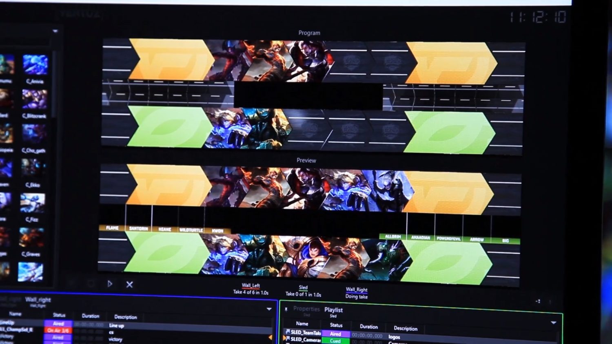The height and width of the screenshot is (344, 612).
Task: Open the dropdown at top of the champion sidebar
Action: pyautogui.click(x=55, y=30)
